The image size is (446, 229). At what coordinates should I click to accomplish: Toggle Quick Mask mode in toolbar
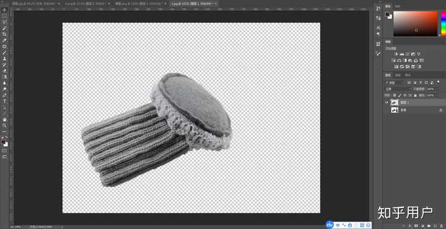(4, 150)
